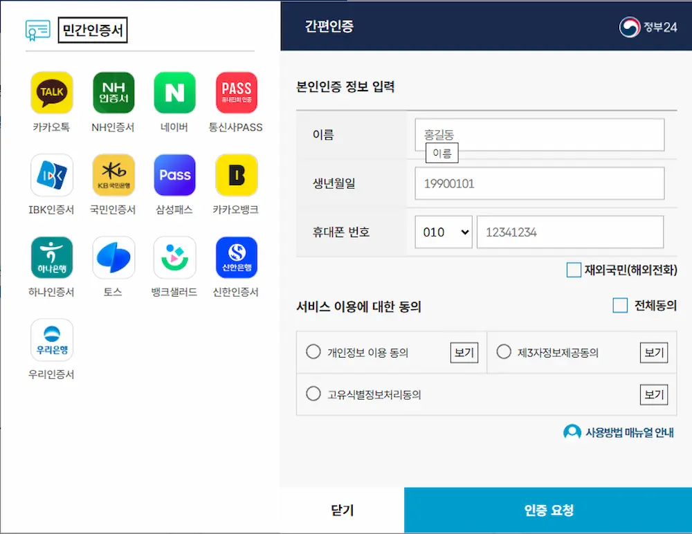
Task: Choose the Toss (토스) icon
Action: pos(113,257)
